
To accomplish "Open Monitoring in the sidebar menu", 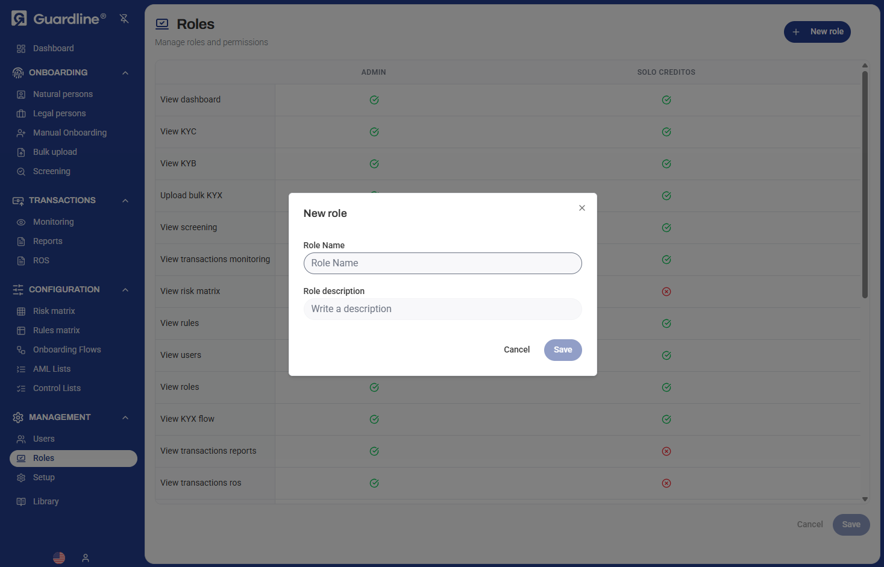I will point(54,222).
